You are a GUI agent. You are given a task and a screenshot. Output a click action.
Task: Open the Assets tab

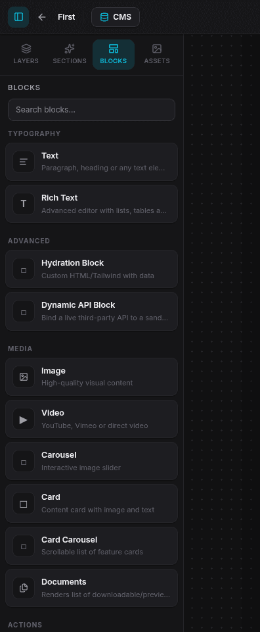157,55
